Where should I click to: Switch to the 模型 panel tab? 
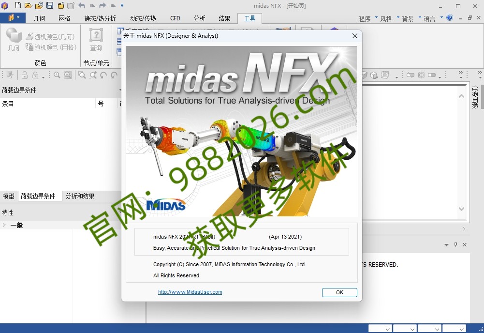(x=9, y=196)
